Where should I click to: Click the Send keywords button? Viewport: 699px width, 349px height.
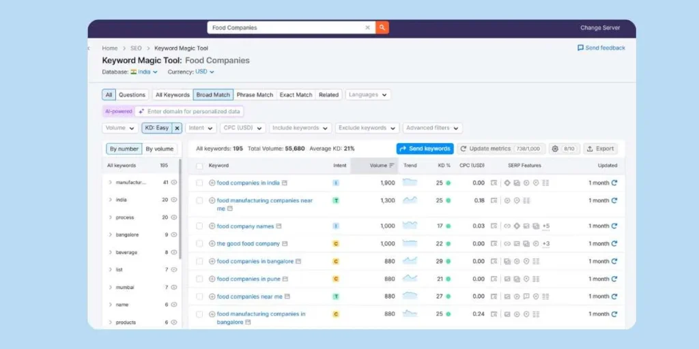[425, 149]
